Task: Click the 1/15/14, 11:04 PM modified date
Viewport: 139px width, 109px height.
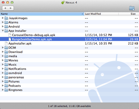Action: tap(98, 39)
